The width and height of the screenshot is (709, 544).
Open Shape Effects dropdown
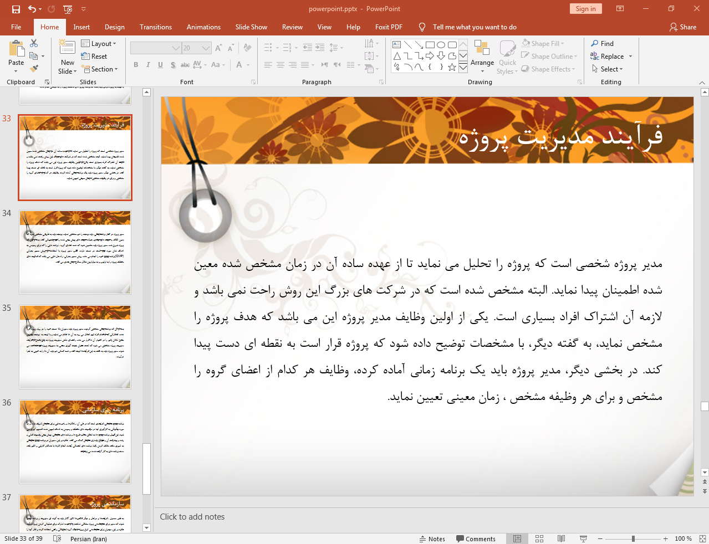pyautogui.click(x=549, y=69)
